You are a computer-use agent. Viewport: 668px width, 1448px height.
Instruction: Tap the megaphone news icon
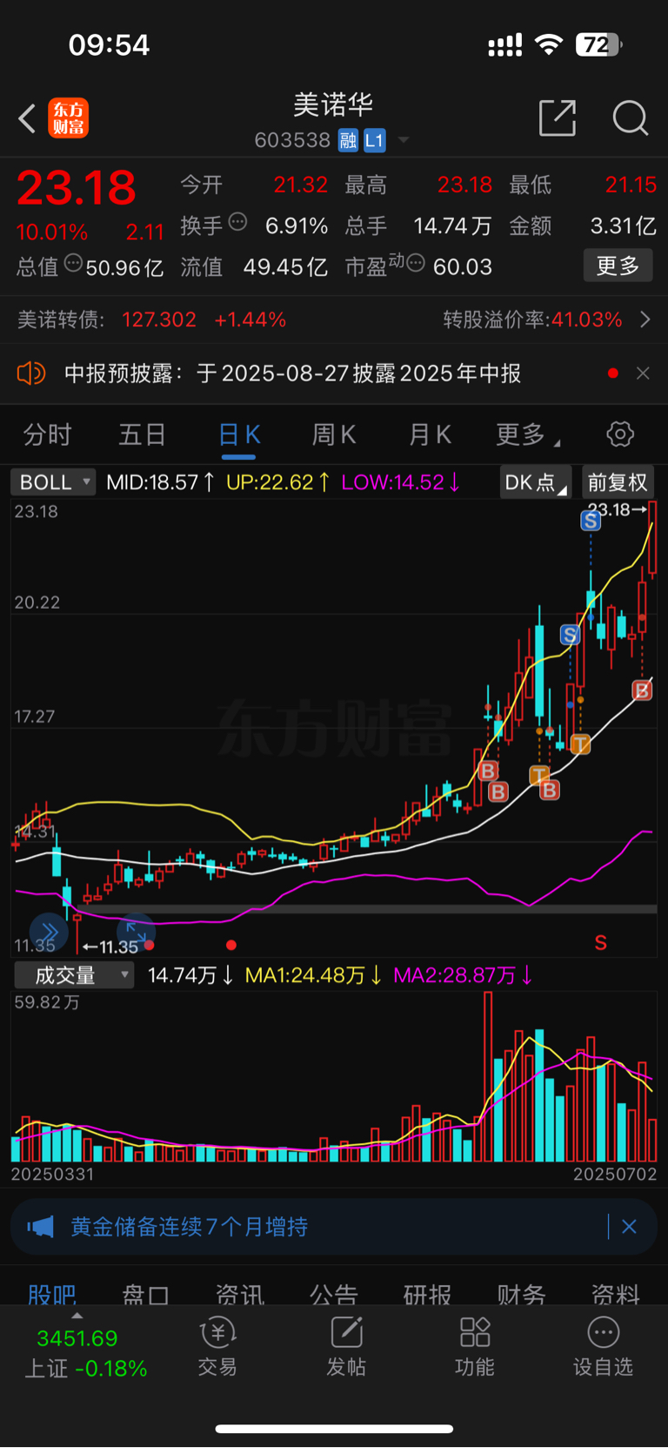(x=40, y=1227)
